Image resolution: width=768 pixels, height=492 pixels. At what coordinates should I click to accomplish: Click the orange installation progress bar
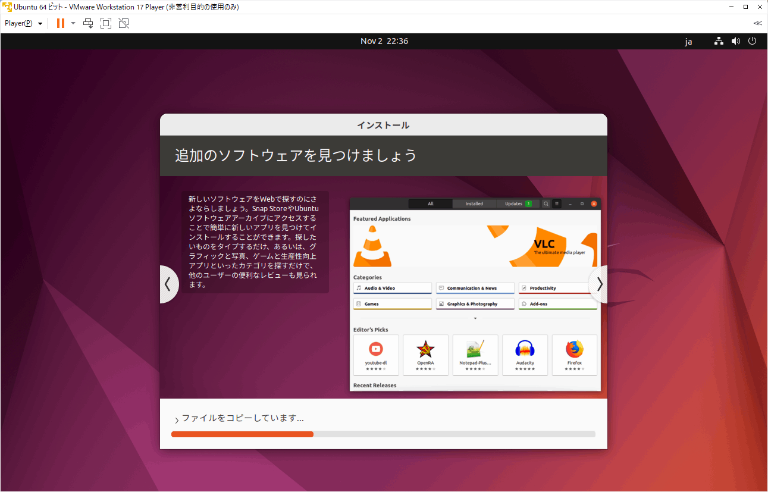tap(242, 434)
